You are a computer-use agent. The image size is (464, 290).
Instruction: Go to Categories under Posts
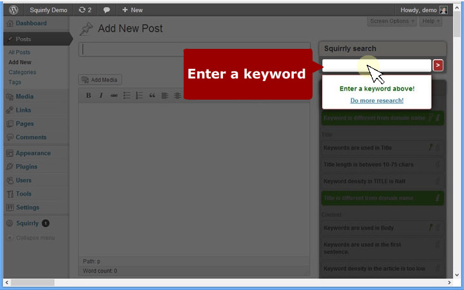(x=22, y=72)
